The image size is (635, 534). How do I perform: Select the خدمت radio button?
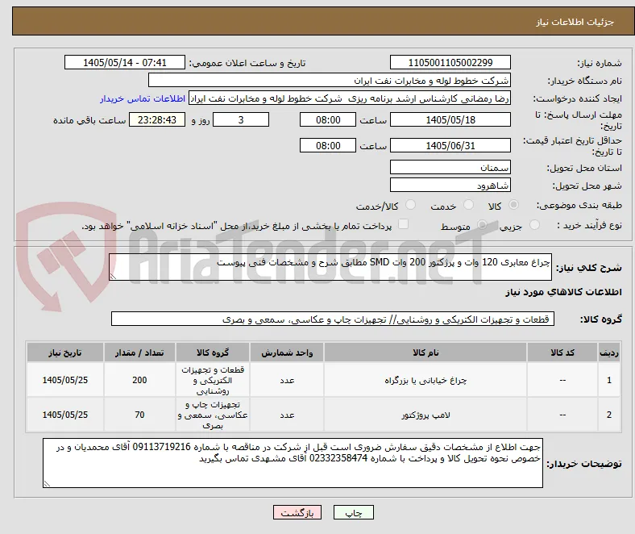point(468,205)
